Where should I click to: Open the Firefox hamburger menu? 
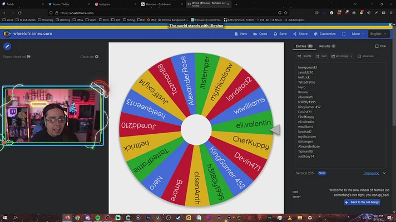tap(391, 13)
